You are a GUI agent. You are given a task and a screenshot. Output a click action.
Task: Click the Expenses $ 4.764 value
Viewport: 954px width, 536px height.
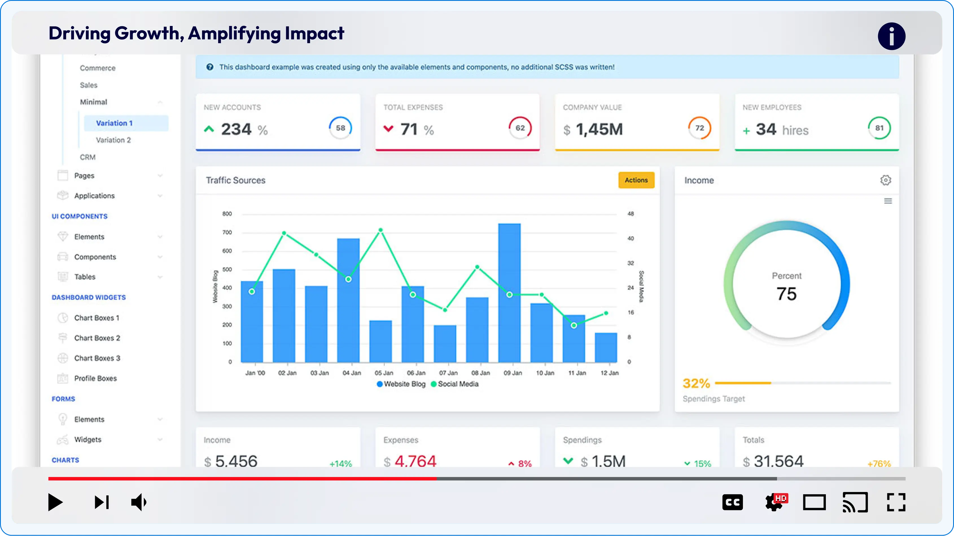410,461
